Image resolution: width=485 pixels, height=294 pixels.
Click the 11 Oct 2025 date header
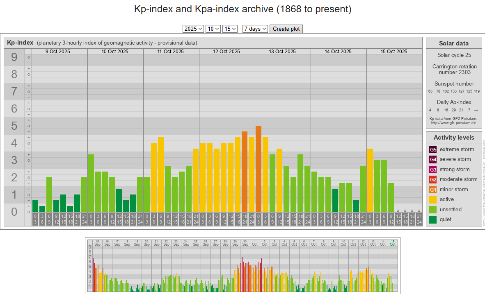tap(170, 52)
